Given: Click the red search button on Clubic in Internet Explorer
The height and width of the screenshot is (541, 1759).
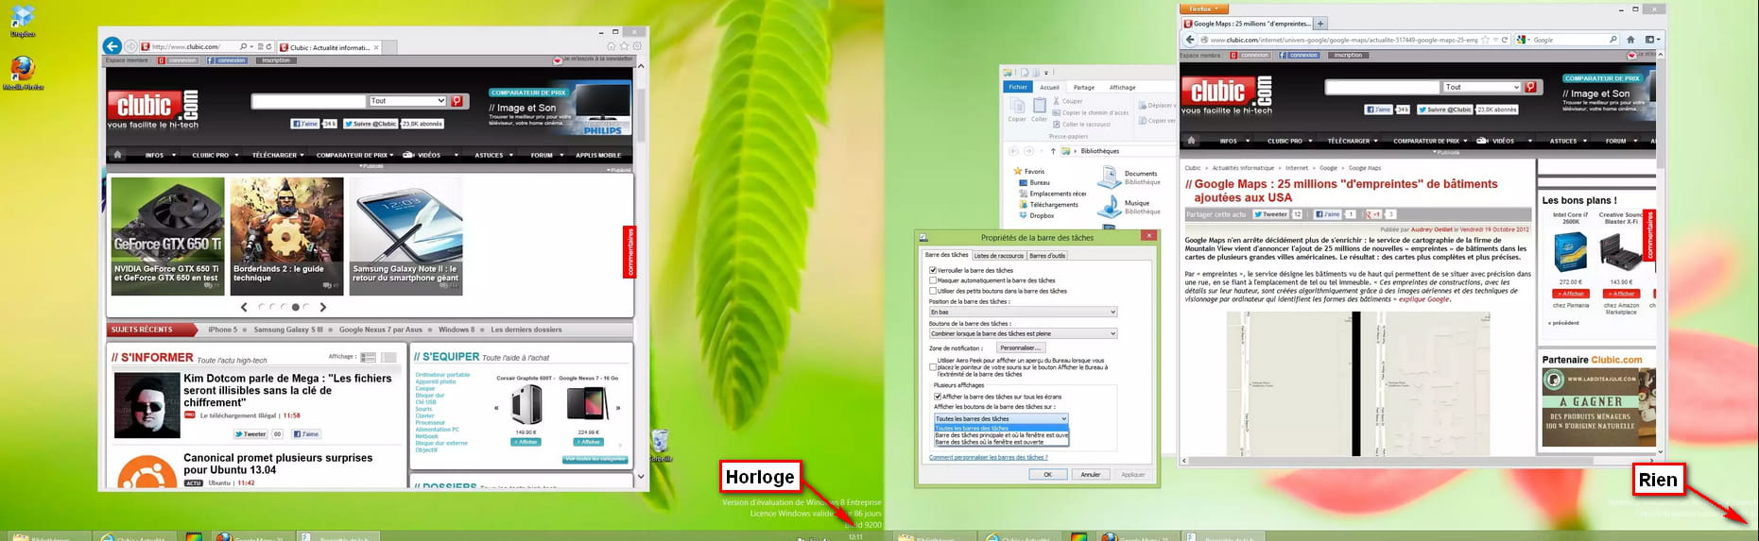Looking at the screenshot, I should point(457,101).
